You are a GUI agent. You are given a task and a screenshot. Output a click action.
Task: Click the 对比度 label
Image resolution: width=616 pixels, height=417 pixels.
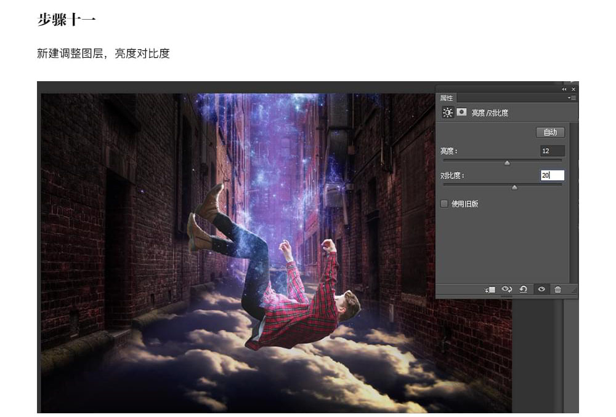click(x=452, y=175)
